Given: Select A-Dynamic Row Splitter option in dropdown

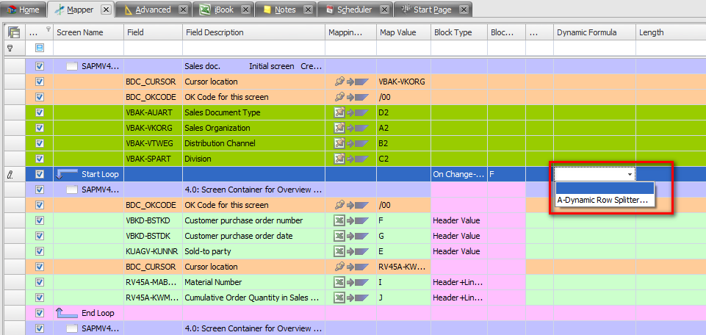Looking at the screenshot, I should (x=602, y=200).
